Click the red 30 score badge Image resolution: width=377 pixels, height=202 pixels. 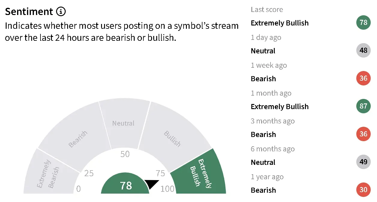[364, 190]
